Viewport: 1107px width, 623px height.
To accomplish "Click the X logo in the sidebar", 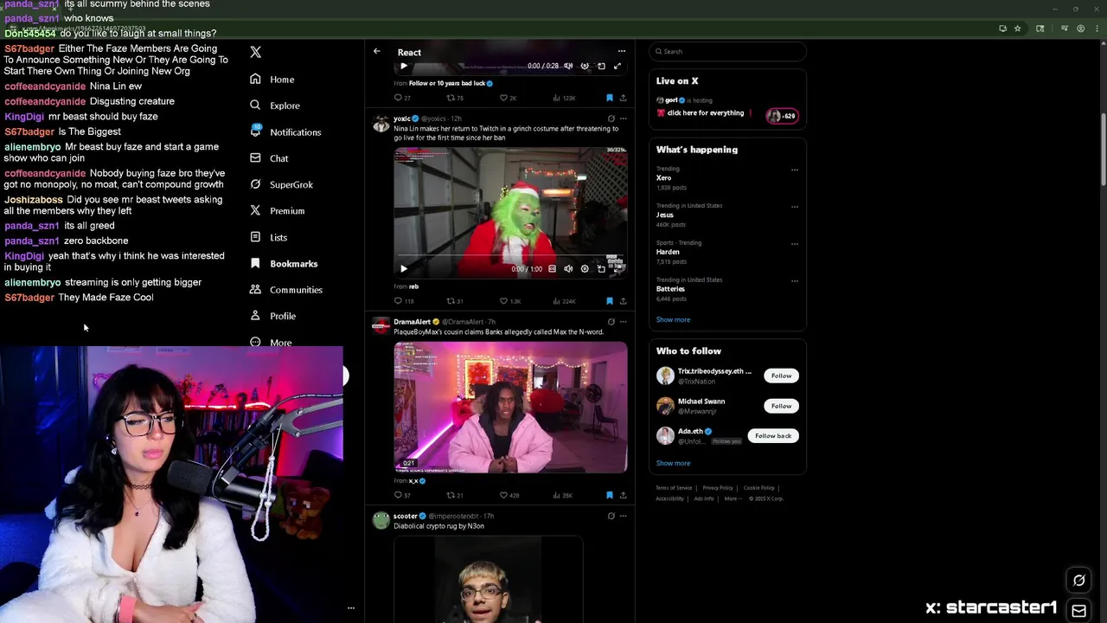I will point(255,53).
